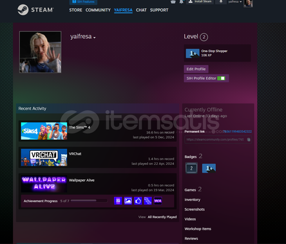The image size is (286, 244).
Task: Go to the STORE tab
Action: [75, 10]
